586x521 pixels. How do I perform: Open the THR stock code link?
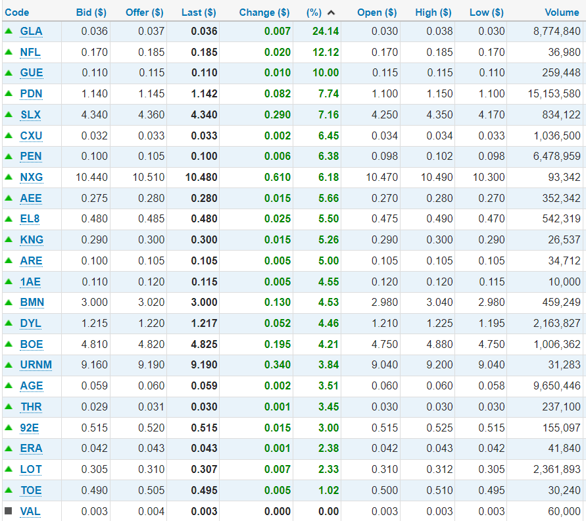coord(31,407)
